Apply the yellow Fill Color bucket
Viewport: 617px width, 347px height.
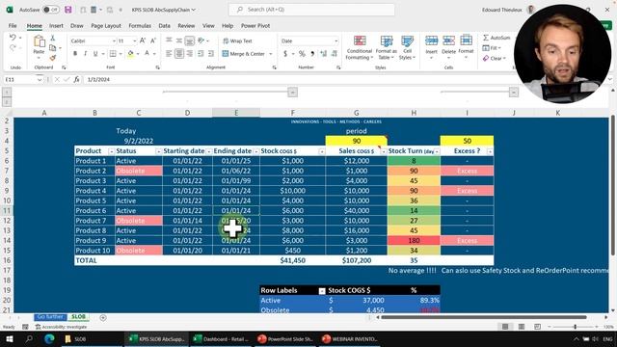pyautogui.click(x=130, y=54)
